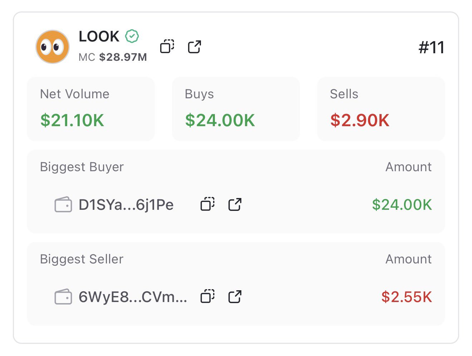Screen dimensions: 472x356
Task: Click the Biggest Buyer wallet icon
Action: click(63, 205)
